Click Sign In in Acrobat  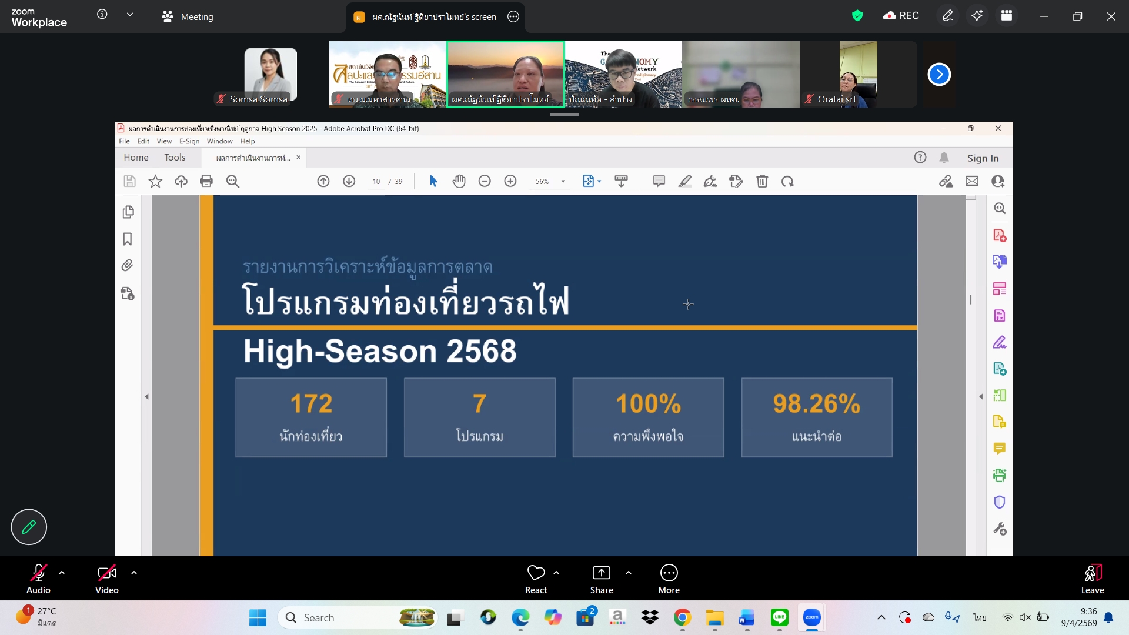point(983,158)
